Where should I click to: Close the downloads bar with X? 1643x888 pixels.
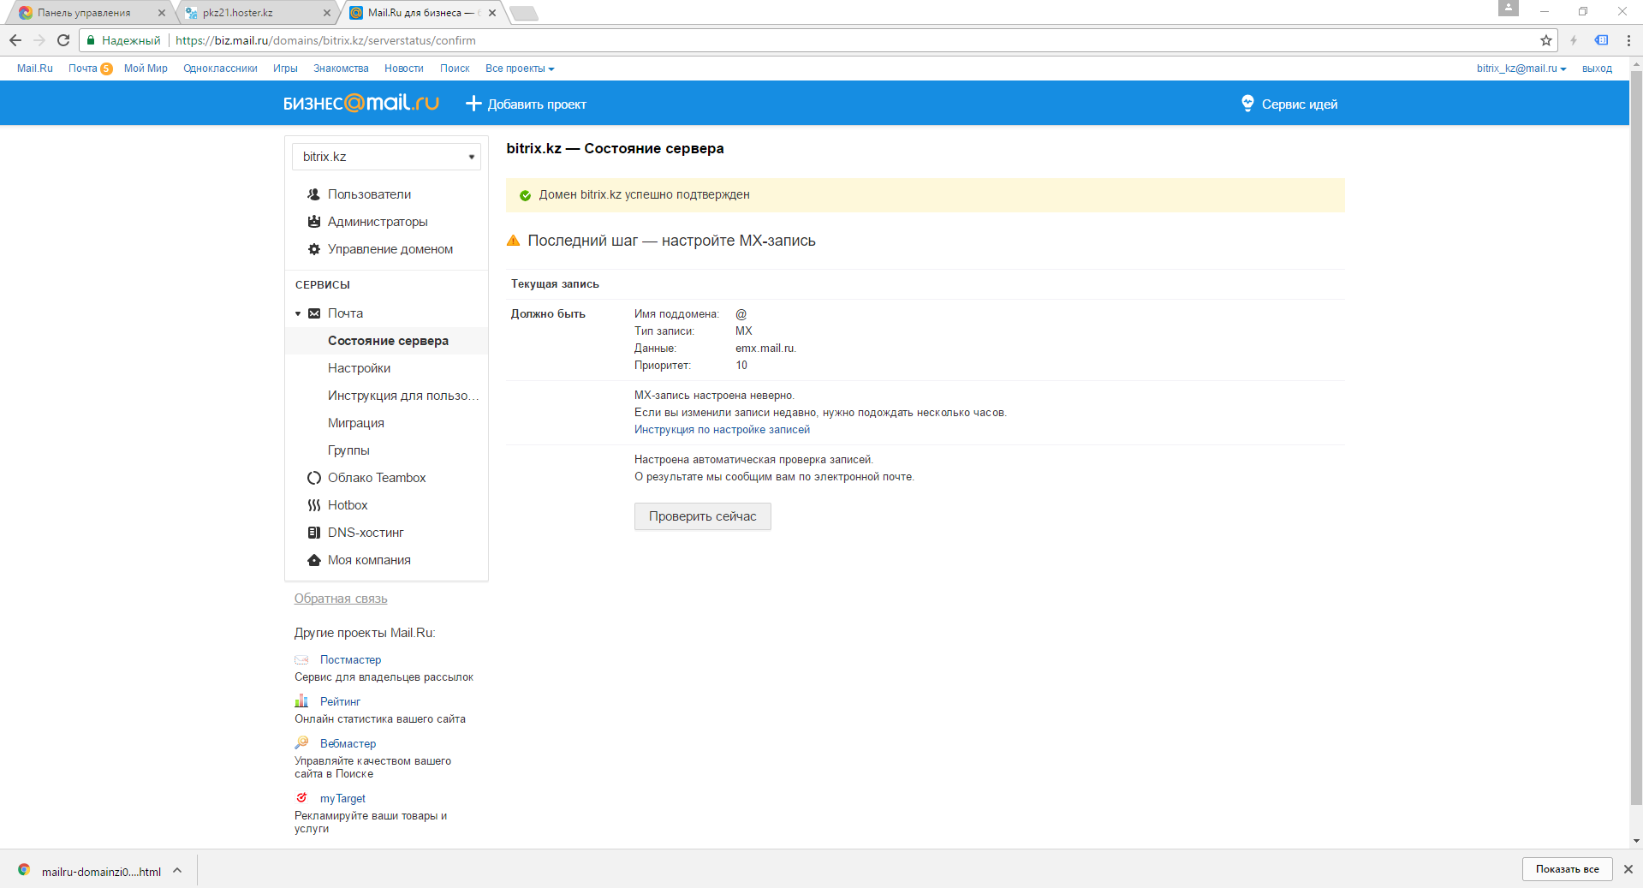(1628, 869)
